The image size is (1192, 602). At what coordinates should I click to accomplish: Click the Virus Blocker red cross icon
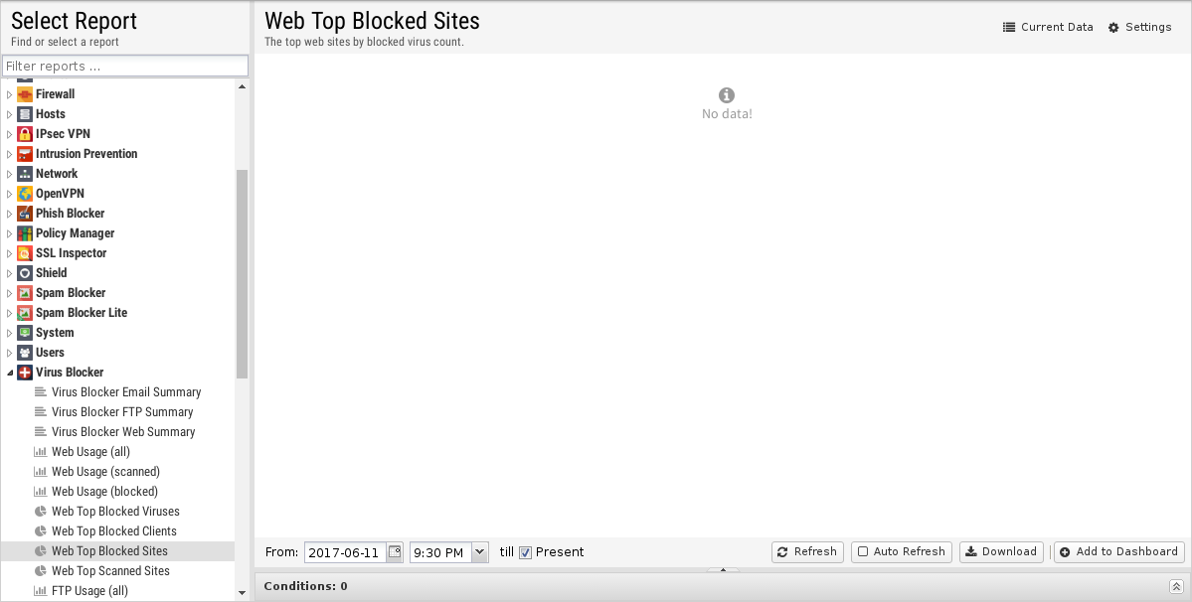pyautogui.click(x=24, y=372)
